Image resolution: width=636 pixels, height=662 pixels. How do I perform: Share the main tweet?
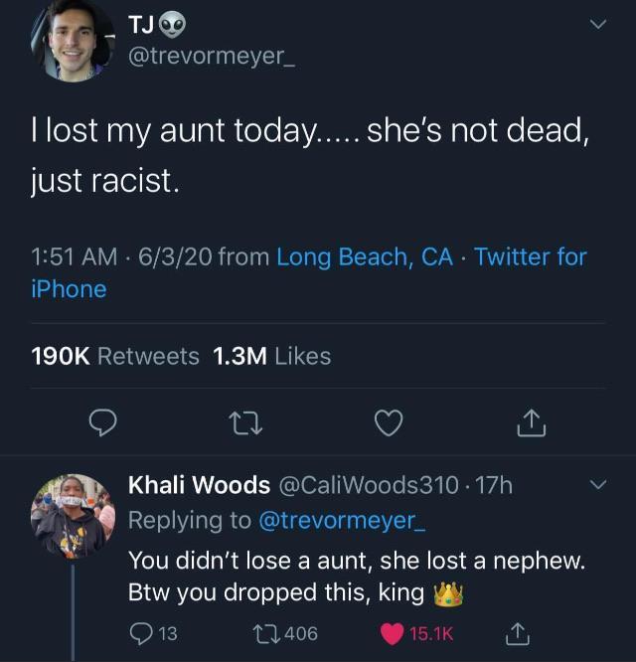tap(532, 424)
